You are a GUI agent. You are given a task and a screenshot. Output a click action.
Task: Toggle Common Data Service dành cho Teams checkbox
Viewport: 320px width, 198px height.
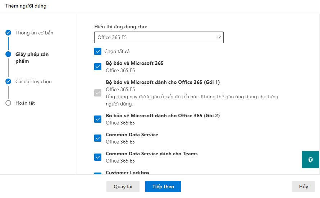click(98, 157)
